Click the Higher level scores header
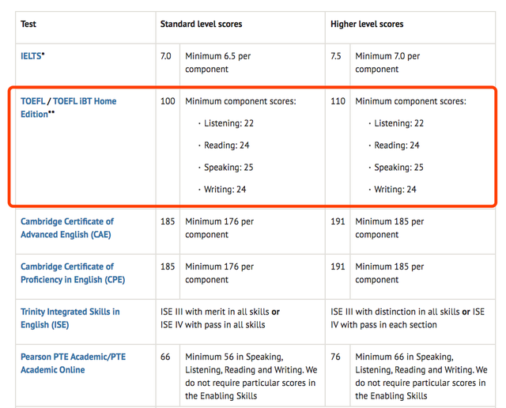 click(367, 25)
